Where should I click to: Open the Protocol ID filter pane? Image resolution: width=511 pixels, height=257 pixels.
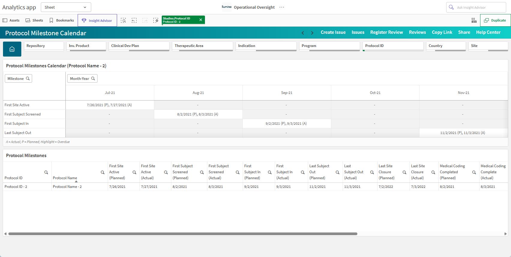coord(393,46)
